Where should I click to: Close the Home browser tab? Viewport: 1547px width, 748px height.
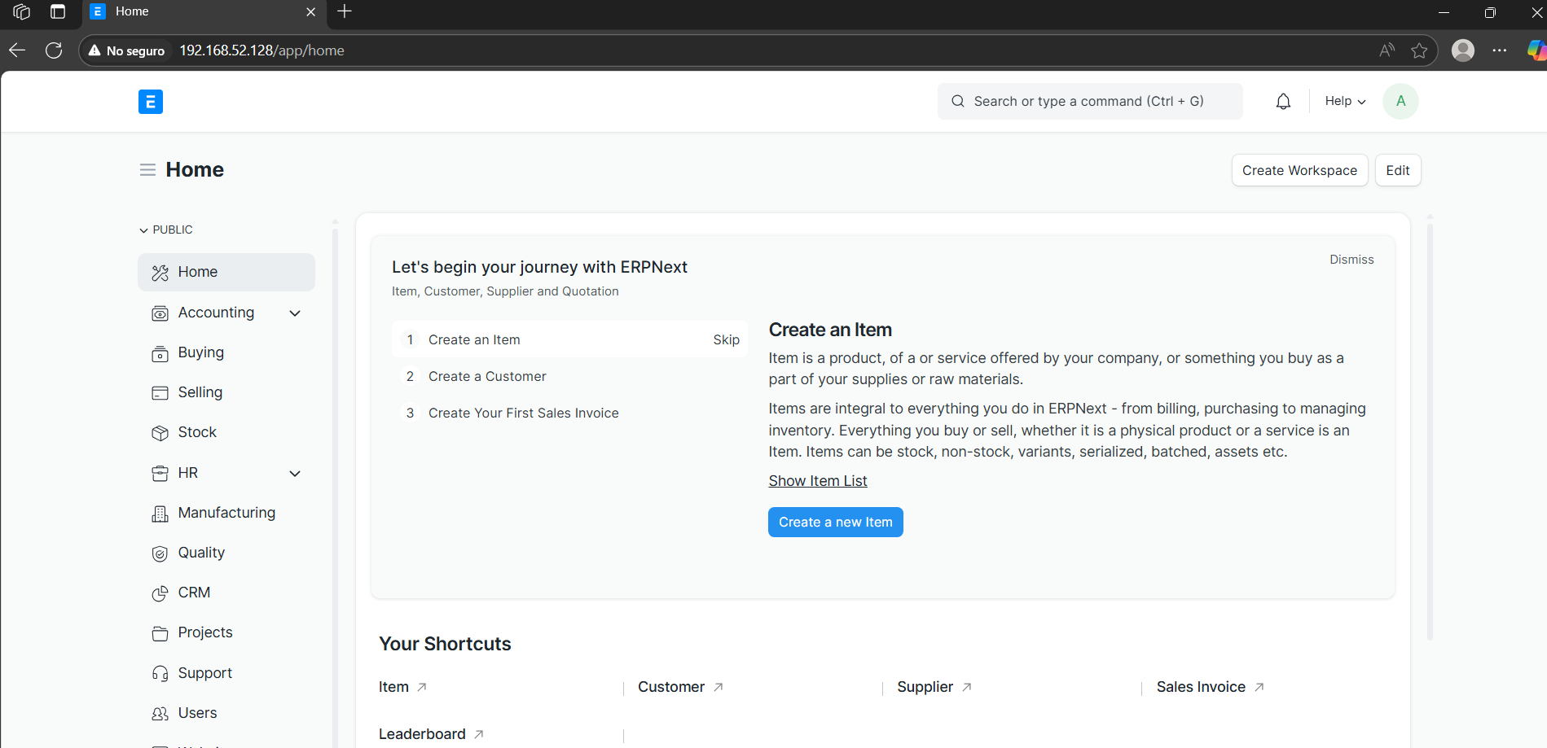pyautogui.click(x=310, y=12)
